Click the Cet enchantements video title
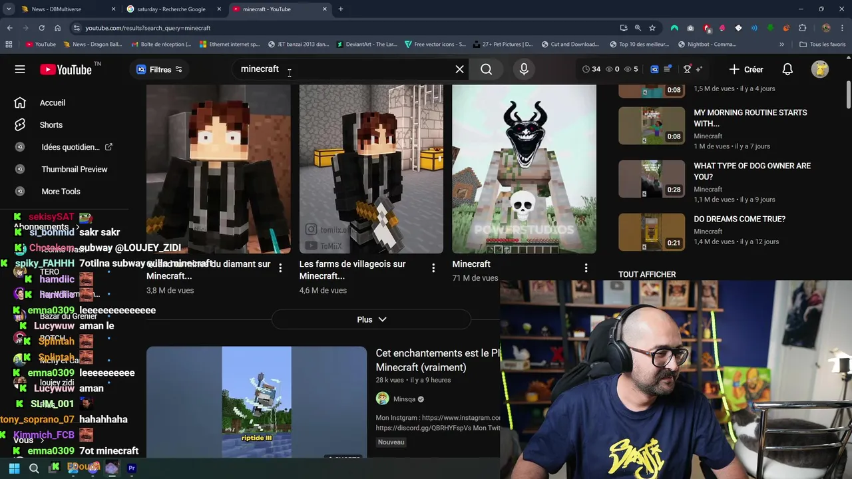 [437, 360]
